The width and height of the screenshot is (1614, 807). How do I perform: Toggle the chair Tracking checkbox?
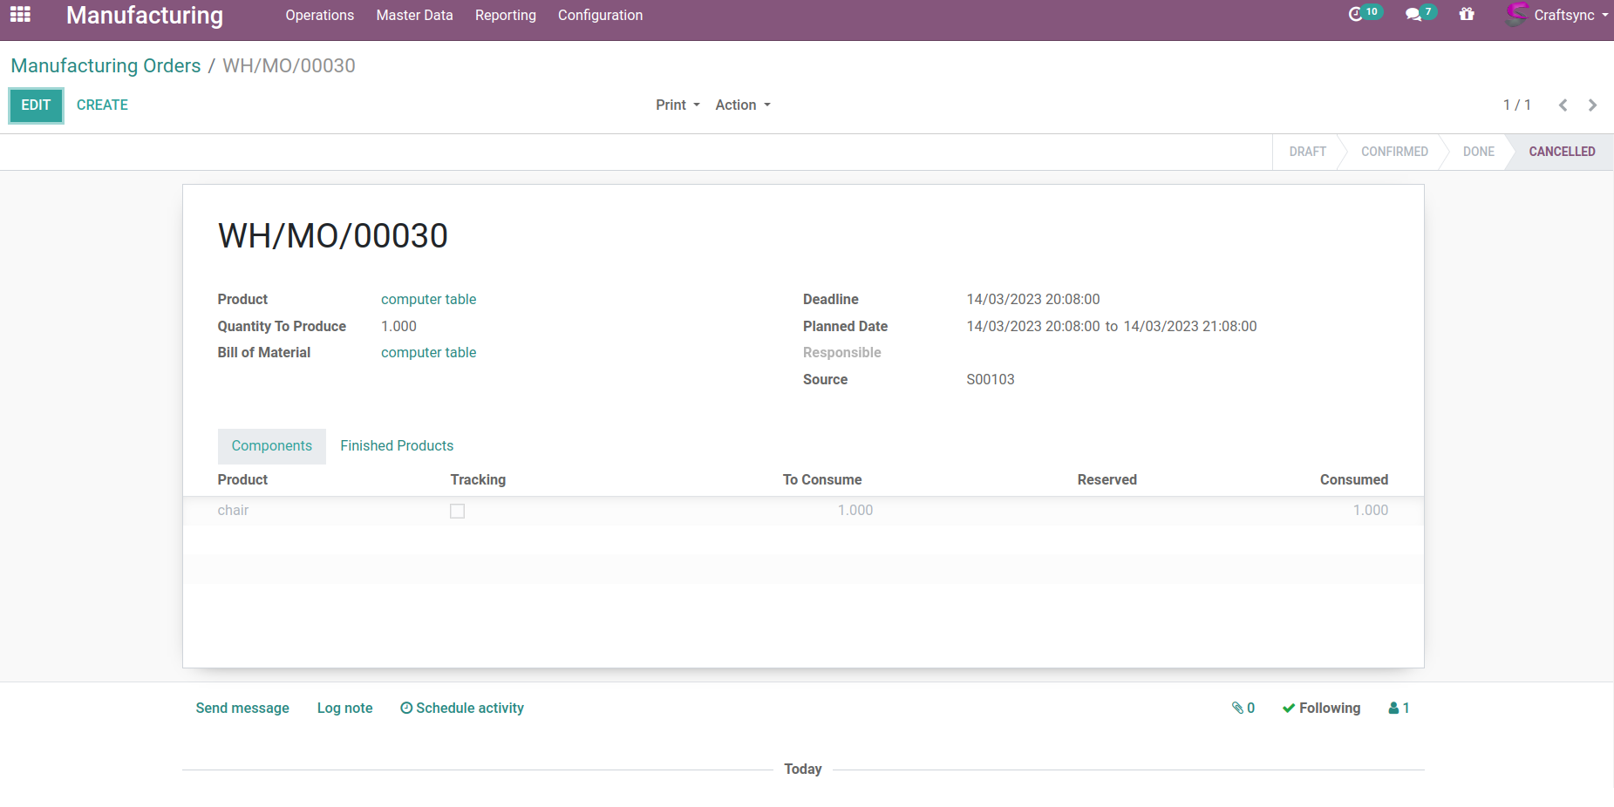(x=457, y=511)
